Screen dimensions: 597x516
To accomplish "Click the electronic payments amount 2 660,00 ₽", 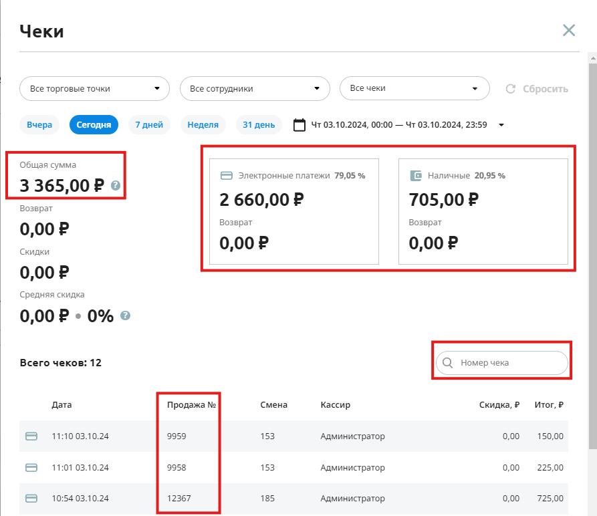I will click(x=261, y=200).
